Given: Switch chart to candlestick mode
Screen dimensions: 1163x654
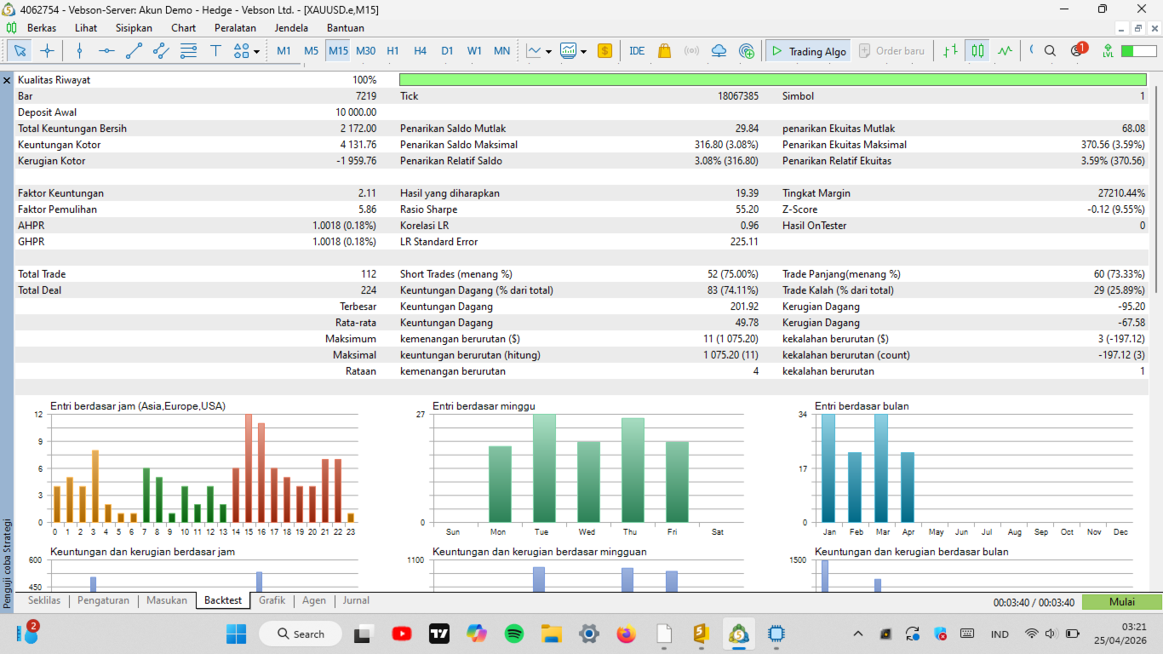Looking at the screenshot, I should pos(977,51).
